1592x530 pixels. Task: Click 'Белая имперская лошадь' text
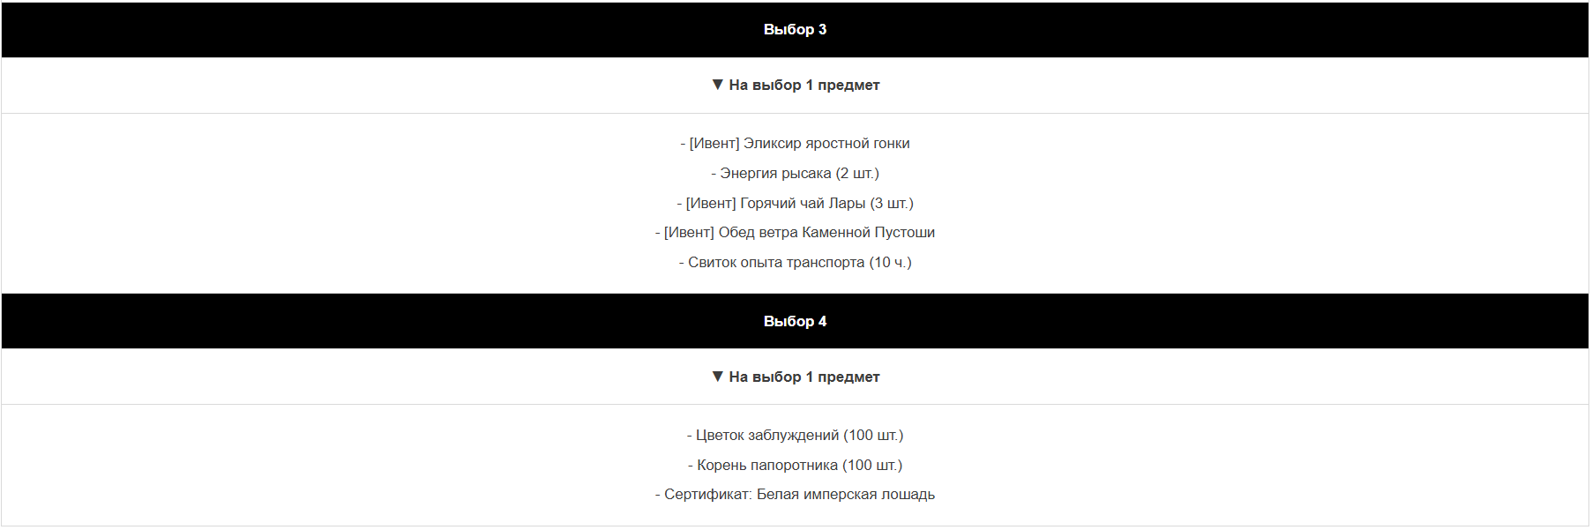point(845,494)
